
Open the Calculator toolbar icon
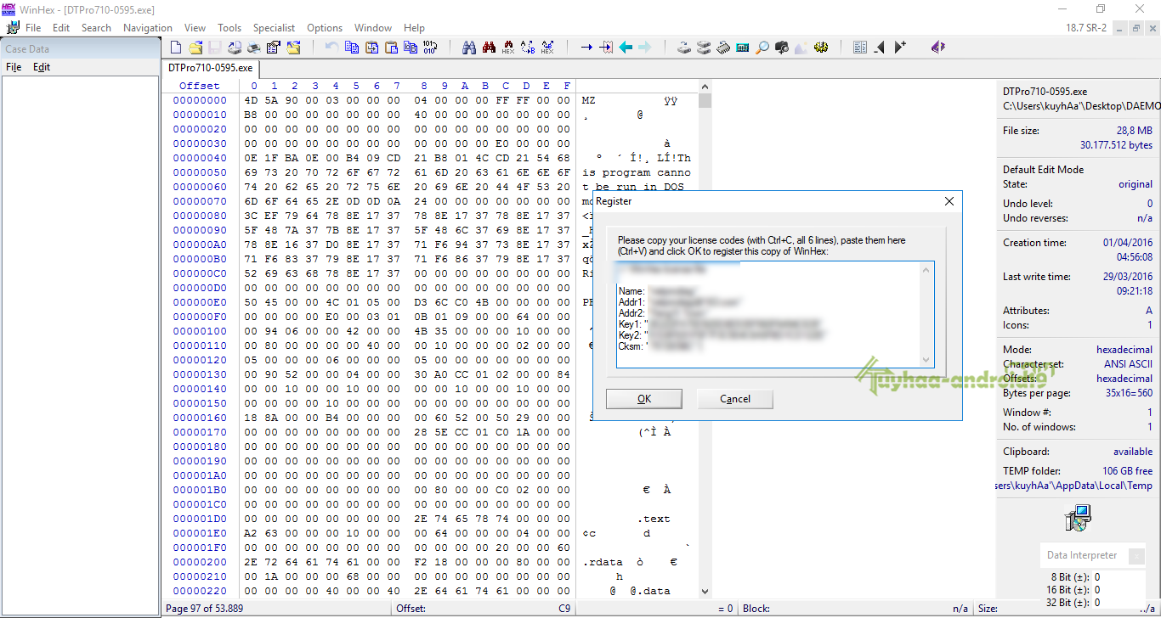[743, 48]
